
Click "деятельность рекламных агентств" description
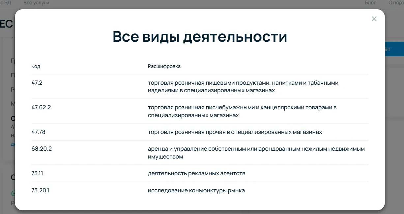coord(196,173)
